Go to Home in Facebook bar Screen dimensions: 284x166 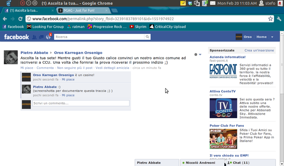[261, 37]
